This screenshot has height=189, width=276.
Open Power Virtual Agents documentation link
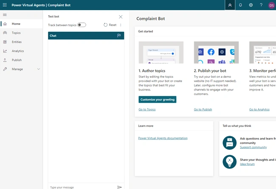pyautogui.click(x=163, y=138)
